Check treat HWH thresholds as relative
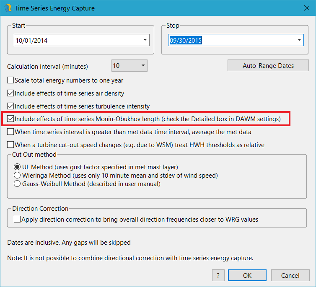316x287 pixels. [x=10, y=145]
